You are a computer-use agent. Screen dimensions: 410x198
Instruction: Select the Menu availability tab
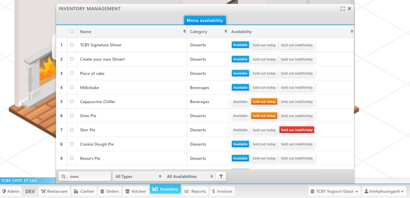coord(205,20)
